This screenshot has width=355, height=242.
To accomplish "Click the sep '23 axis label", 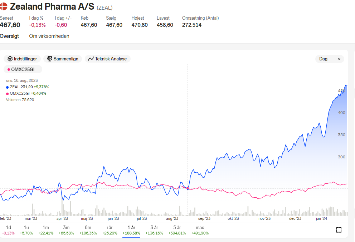I will pyautogui.click(x=204, y=218).
